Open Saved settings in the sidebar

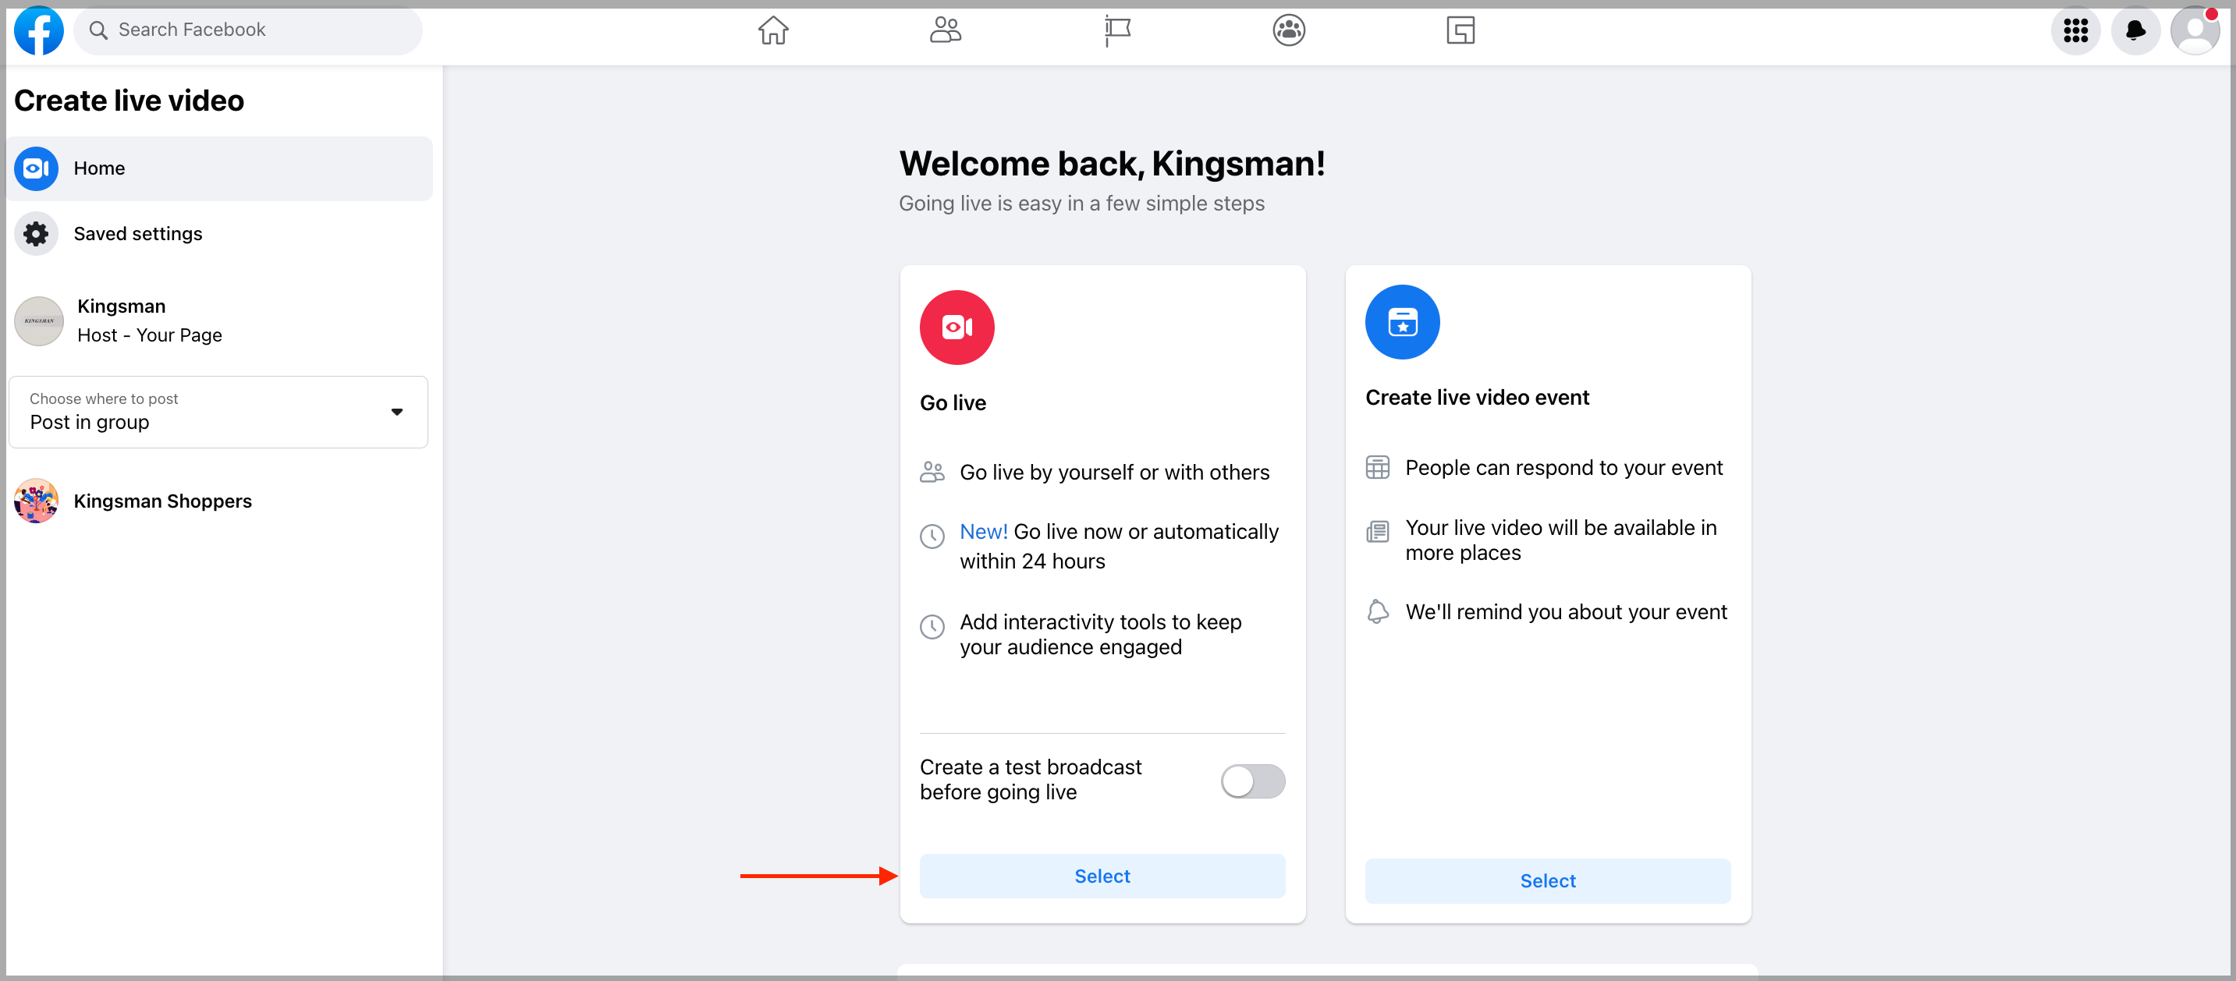point(219,233)
